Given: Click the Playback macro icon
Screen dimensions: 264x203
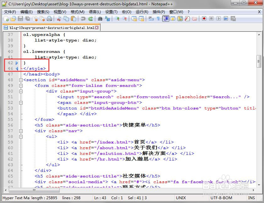Looking at the screenshot, I should 218,19.
